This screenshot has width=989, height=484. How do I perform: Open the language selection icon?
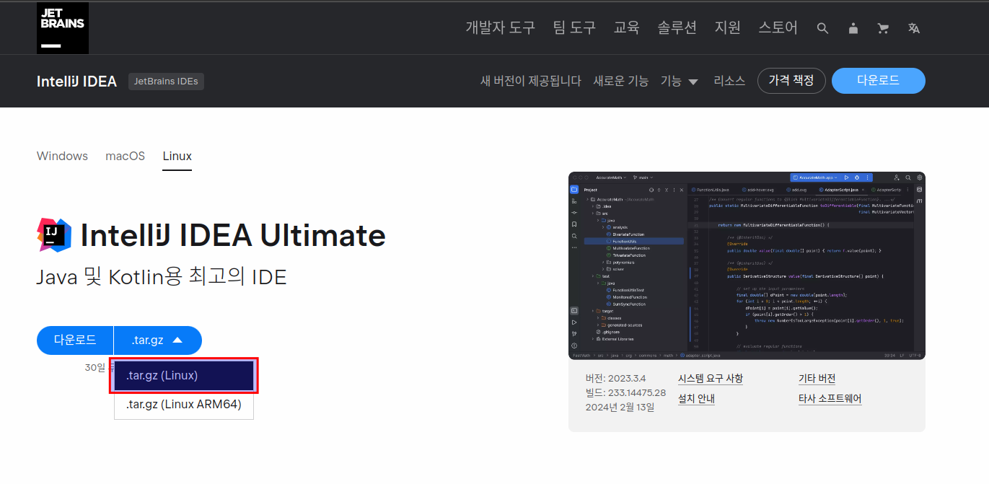tap(914, 28)
